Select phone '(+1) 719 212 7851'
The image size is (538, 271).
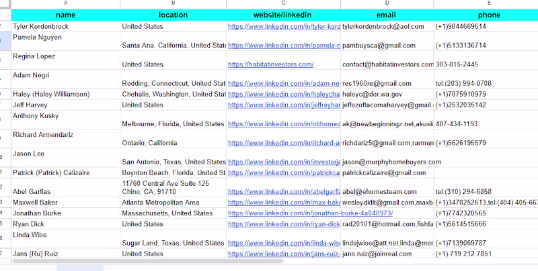486,254
